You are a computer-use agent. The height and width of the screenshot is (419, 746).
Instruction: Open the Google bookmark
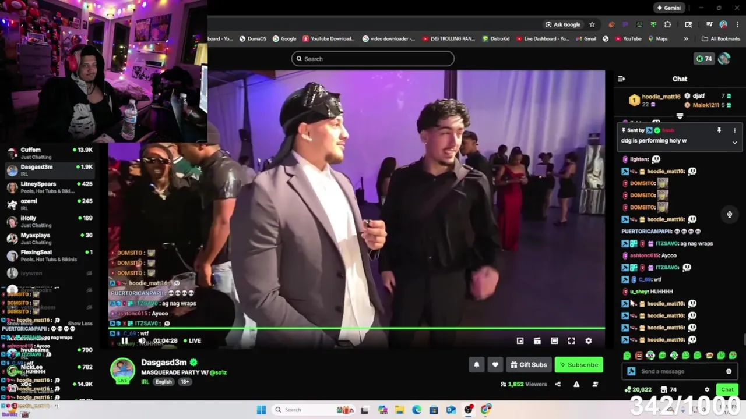(284, 39)
